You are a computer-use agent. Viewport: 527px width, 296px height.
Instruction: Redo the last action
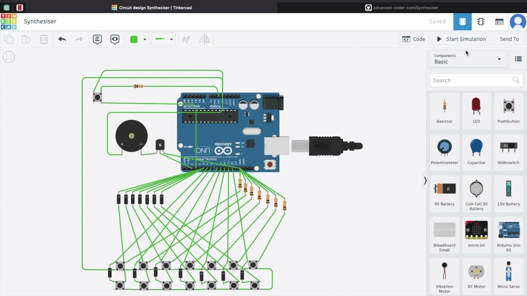(79, 39)
